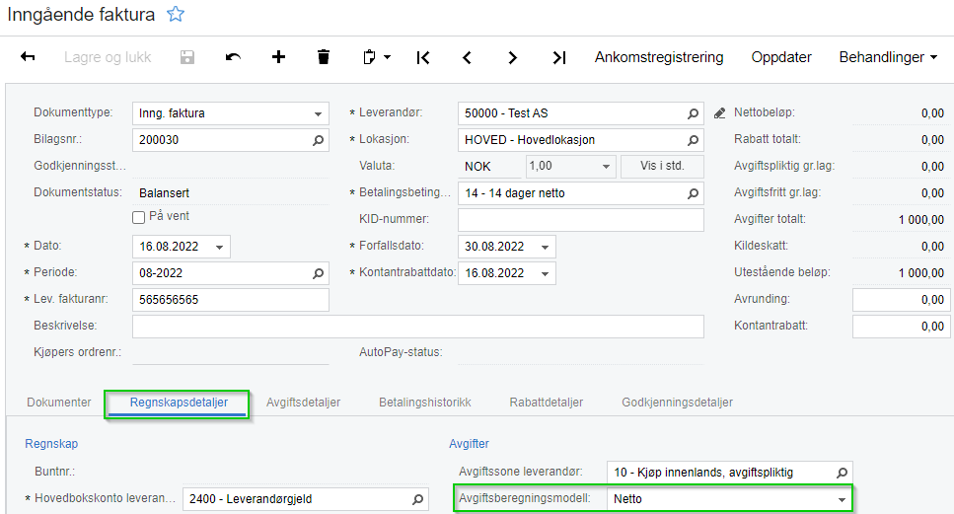
Task: Click into the Avrunding amount field
Action: (901, 300)
